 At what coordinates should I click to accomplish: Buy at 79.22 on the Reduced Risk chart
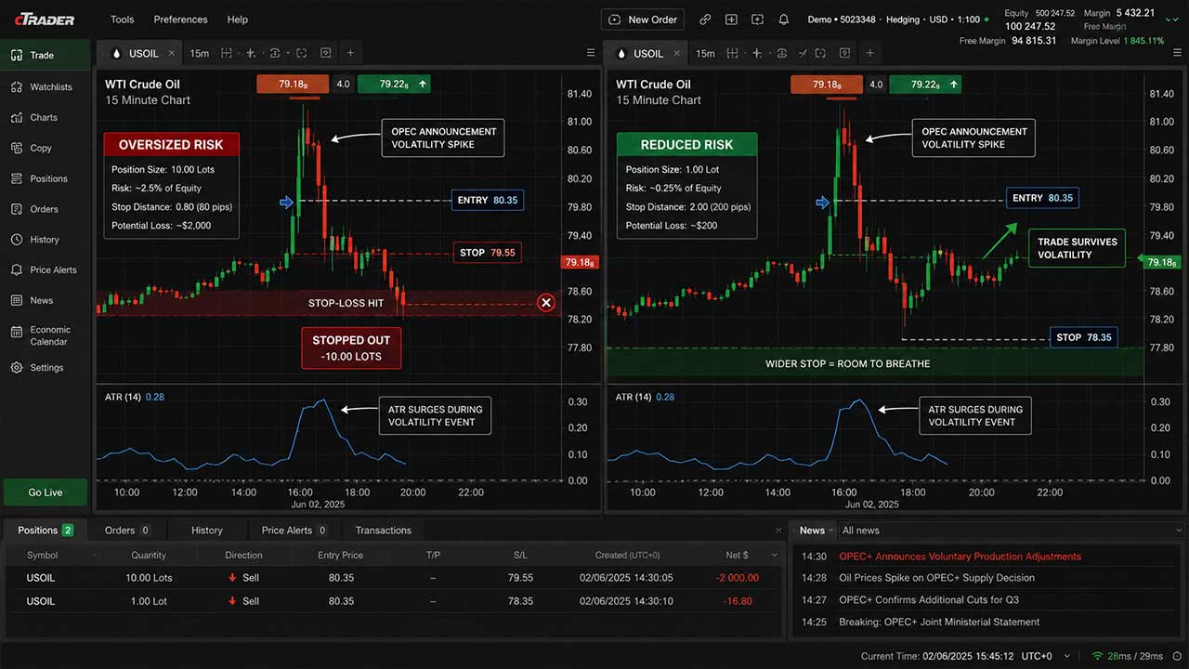(x=925, y=85)
